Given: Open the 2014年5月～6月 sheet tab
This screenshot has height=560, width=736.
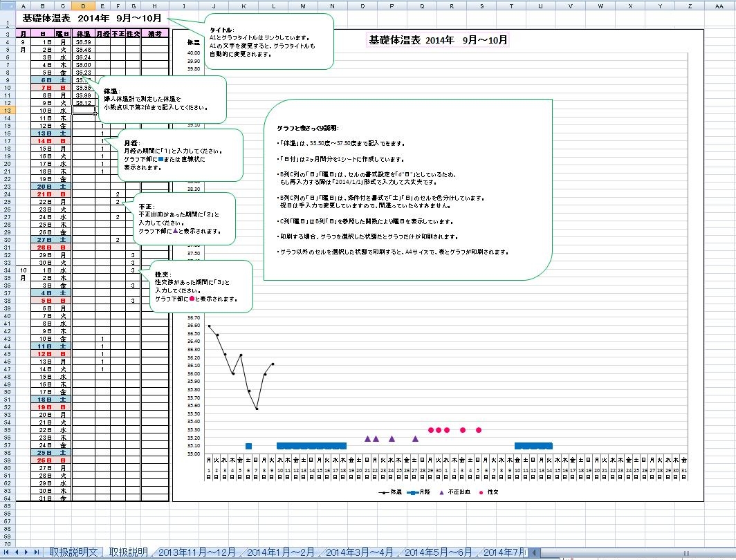Looking at the screenshot, I should (438, 552).
